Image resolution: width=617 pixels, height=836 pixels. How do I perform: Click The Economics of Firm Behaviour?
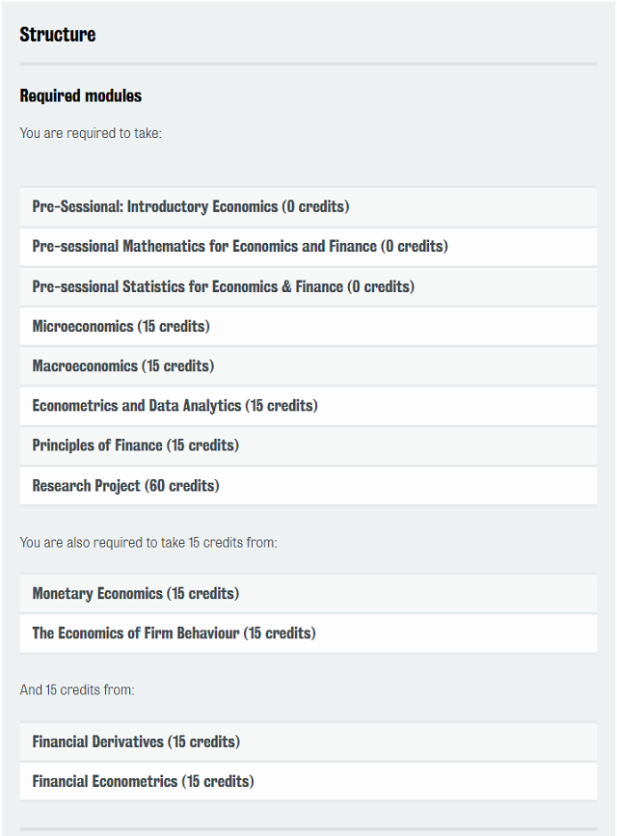308,634
